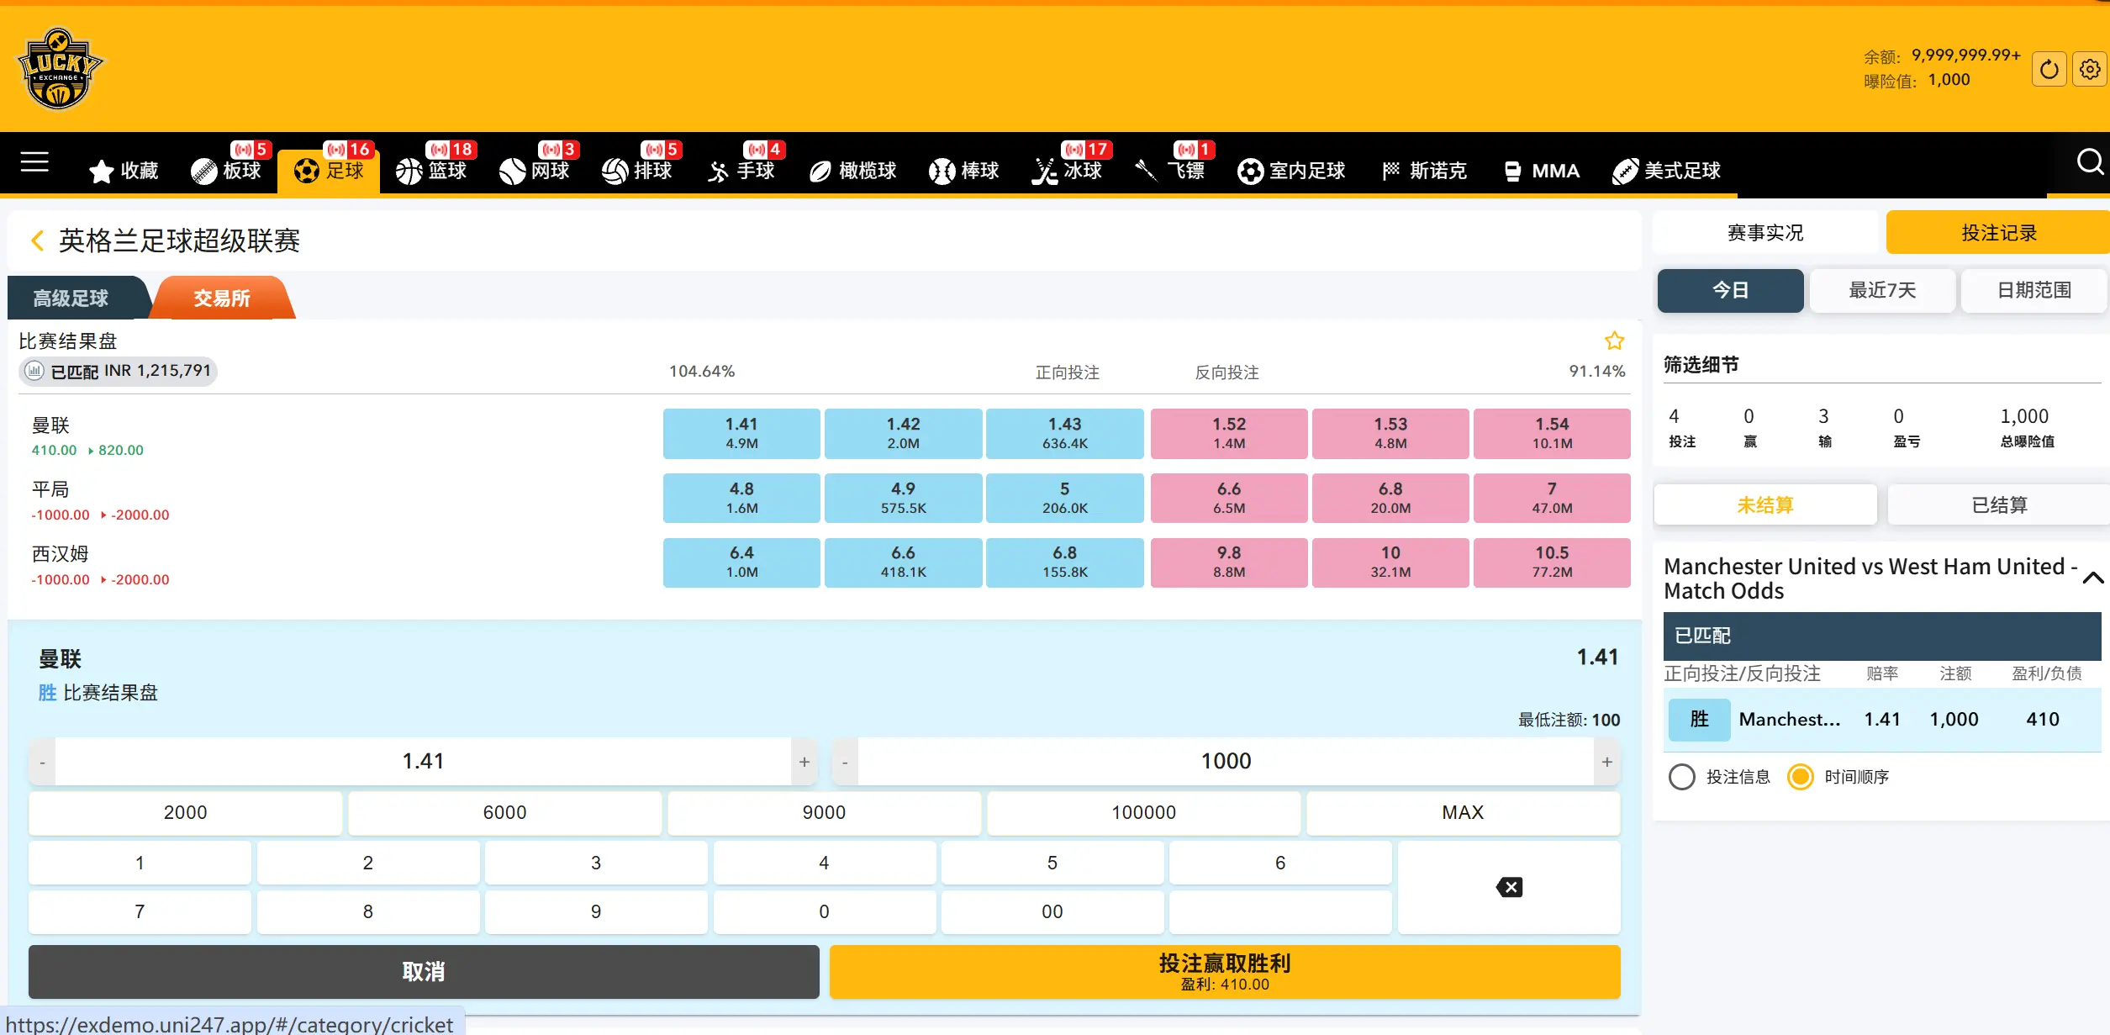Open settings via the gear icon
This screenshot has height=1035, width=2110.
[x=2090, y=69]
